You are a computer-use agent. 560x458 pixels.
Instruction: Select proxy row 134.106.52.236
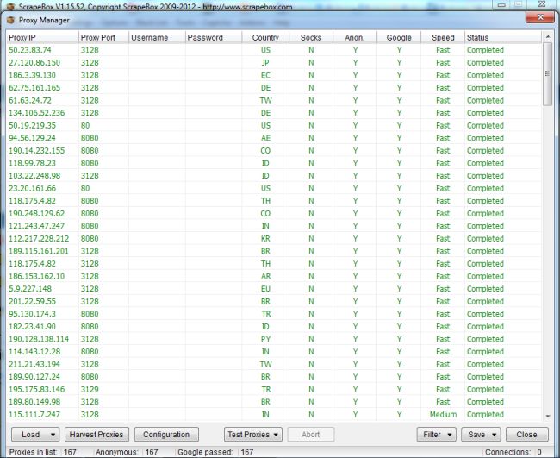[x=274, y=113]
